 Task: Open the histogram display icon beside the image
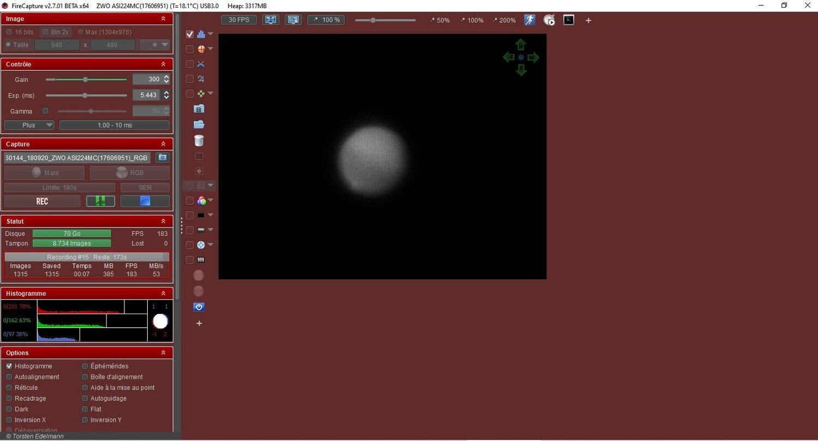click(201, 34)
